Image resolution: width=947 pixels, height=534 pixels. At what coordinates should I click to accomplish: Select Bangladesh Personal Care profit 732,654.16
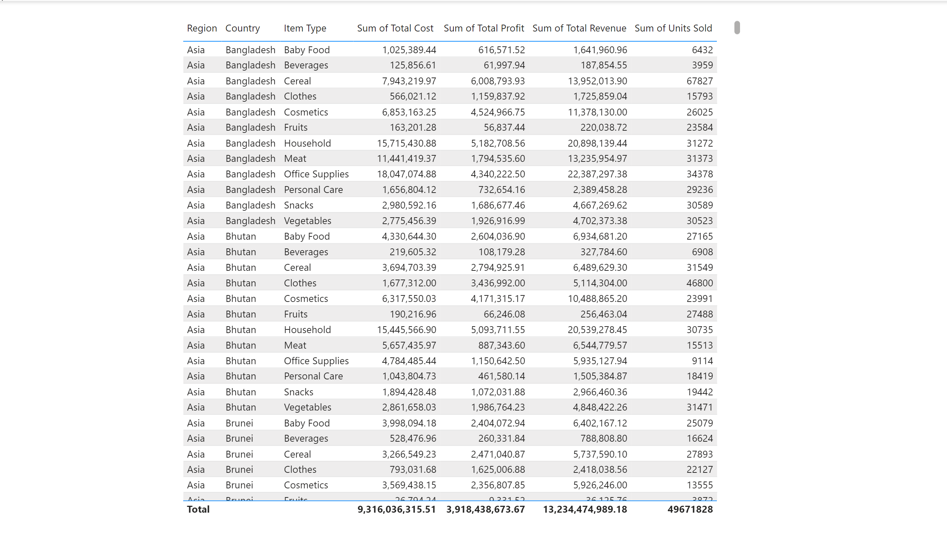502,190
